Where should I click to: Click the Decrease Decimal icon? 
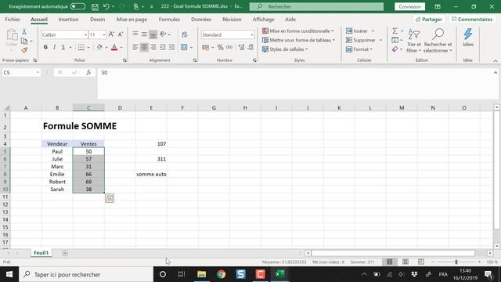click(x=250, y=47)
